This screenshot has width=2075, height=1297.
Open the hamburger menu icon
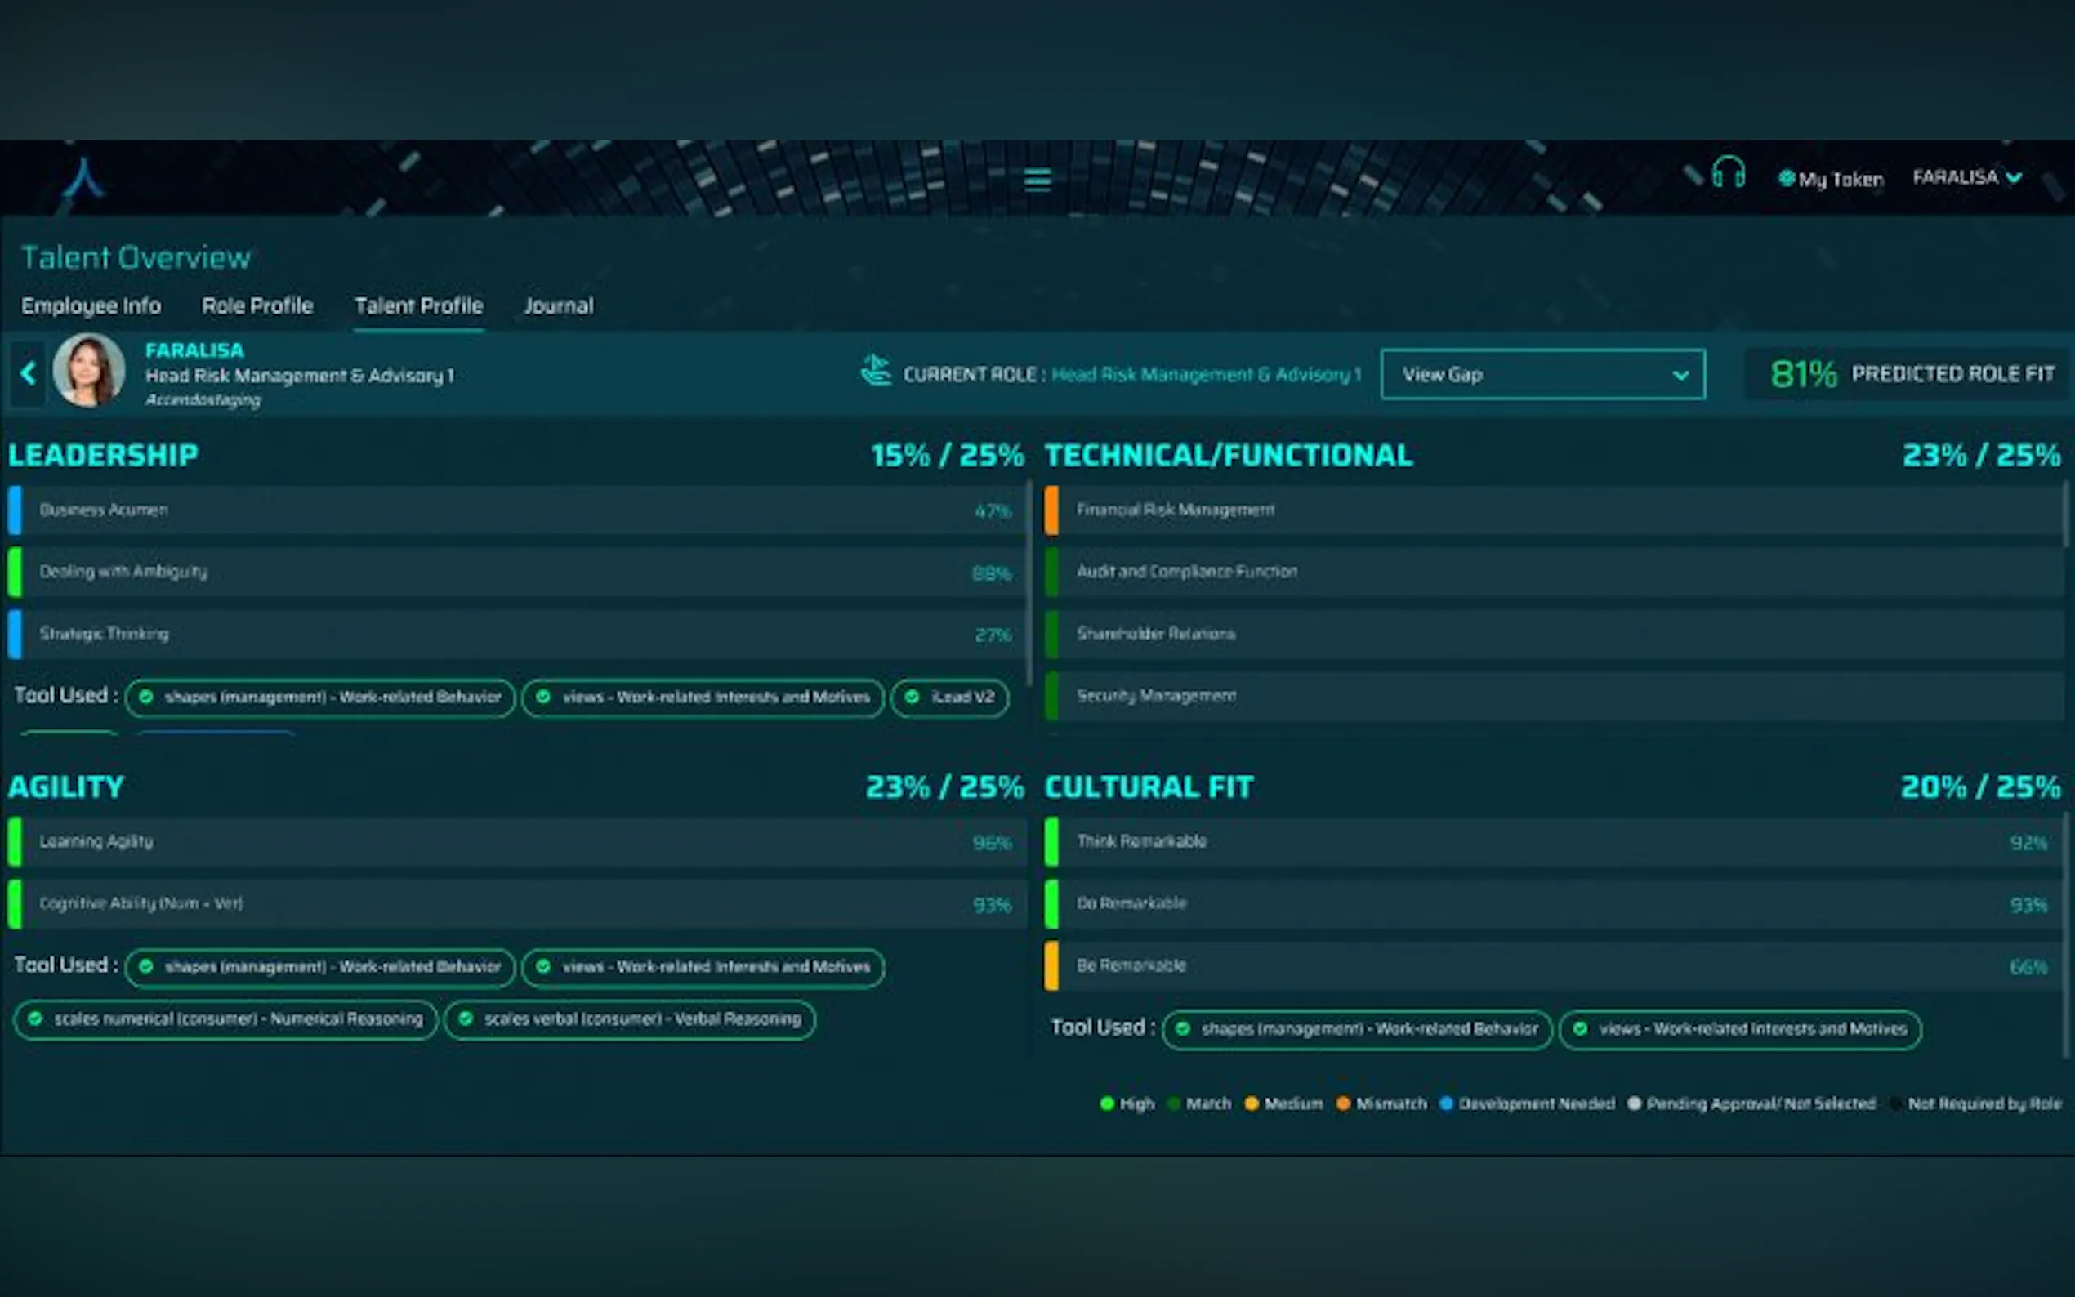tap(1037, 180)
